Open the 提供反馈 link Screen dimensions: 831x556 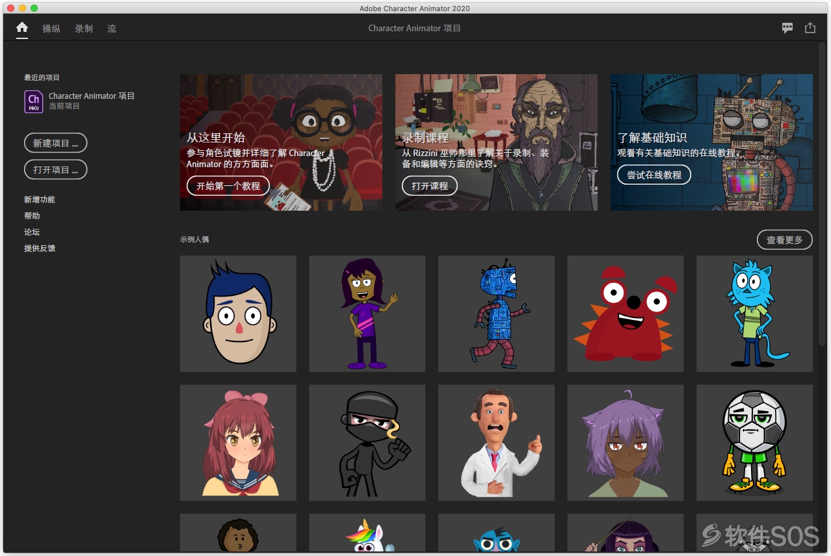click(40, 248)
